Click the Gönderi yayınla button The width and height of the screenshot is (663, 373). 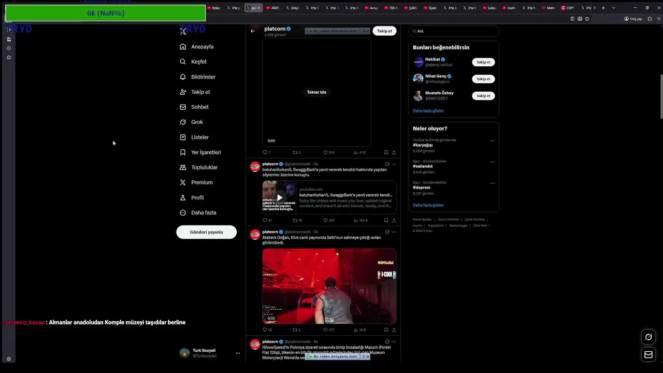point(206,232)
